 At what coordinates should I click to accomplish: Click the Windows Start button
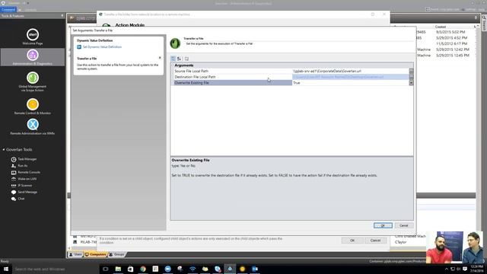(6, 269)
